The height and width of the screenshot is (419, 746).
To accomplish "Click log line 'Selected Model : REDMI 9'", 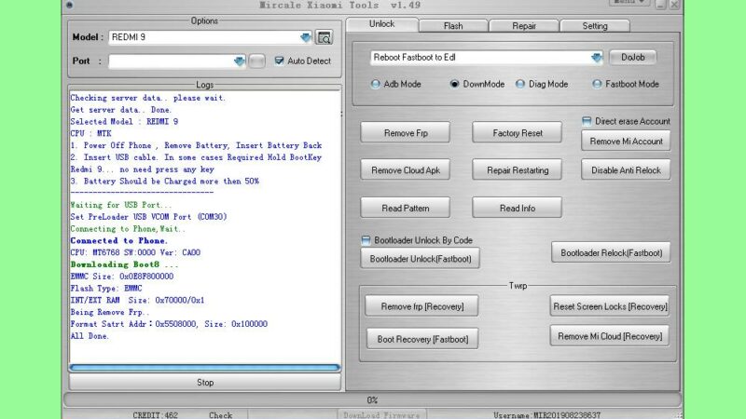I will tap(124, 122).
